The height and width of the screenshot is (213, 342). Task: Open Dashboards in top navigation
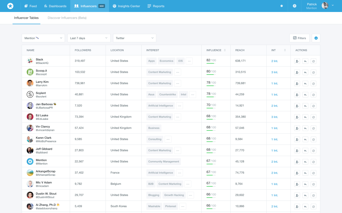(x=55, y=6)
